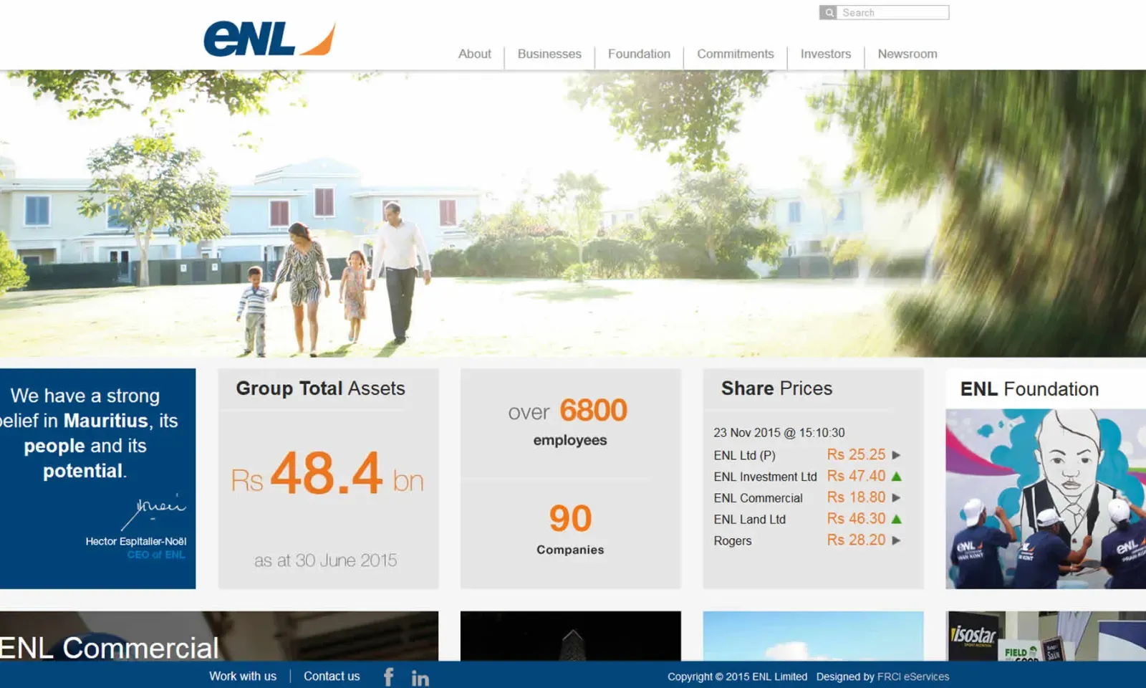The width and height of the screenshot is (1146, 688).
Task: Click the Contact us footer link
Action: tap(332, 676)
